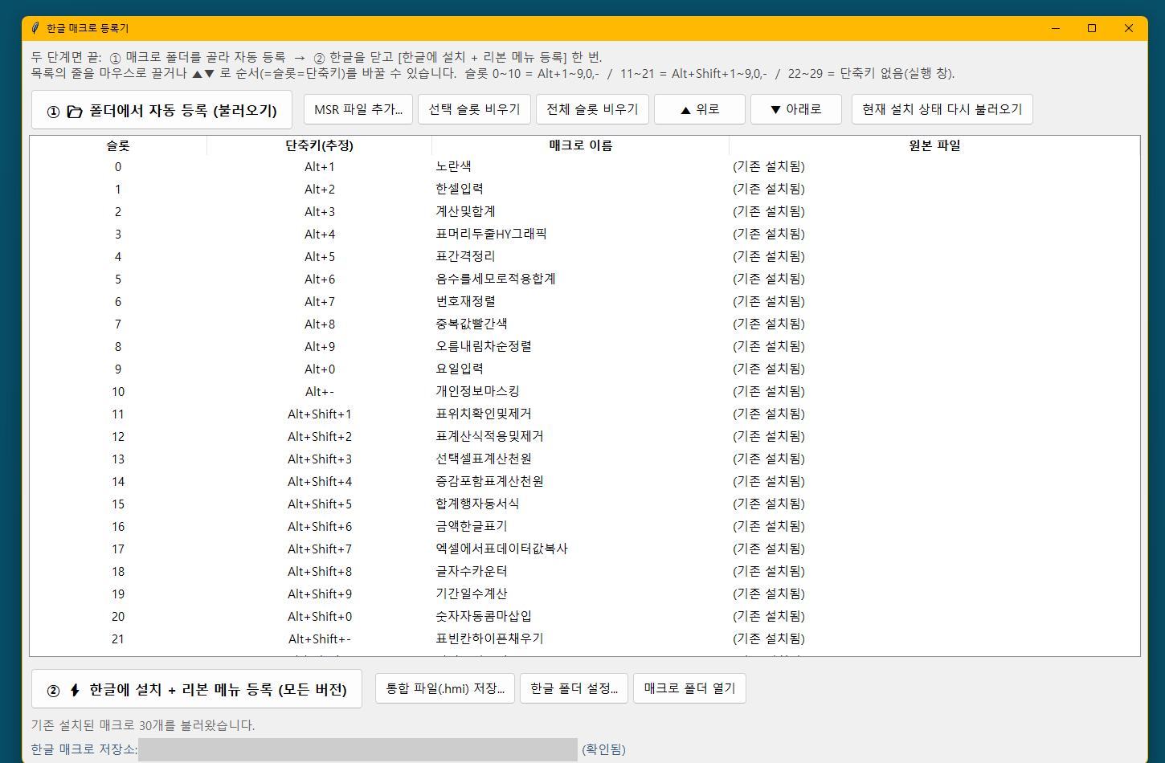Move selected row up with ▲ 위로
Viewport: 1165px width, 763px height.
point(700,109)
